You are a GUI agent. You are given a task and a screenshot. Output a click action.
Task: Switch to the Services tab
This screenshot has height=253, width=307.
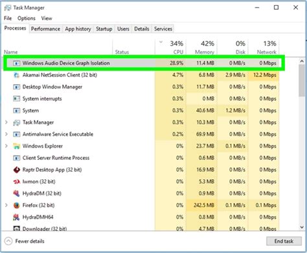(x=163, y=29)
